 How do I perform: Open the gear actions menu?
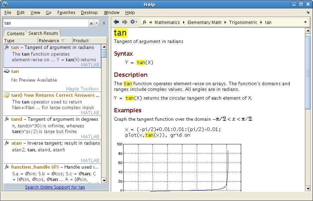tap(133, 22)
